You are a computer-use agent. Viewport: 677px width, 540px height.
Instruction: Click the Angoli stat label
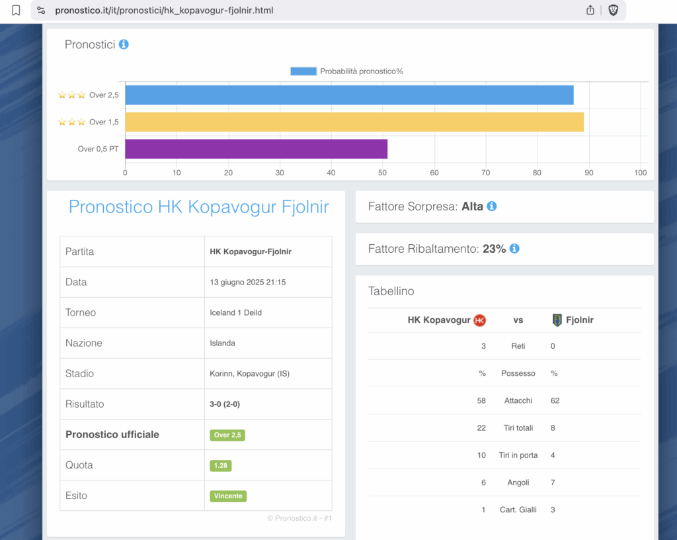coord(518,482)
